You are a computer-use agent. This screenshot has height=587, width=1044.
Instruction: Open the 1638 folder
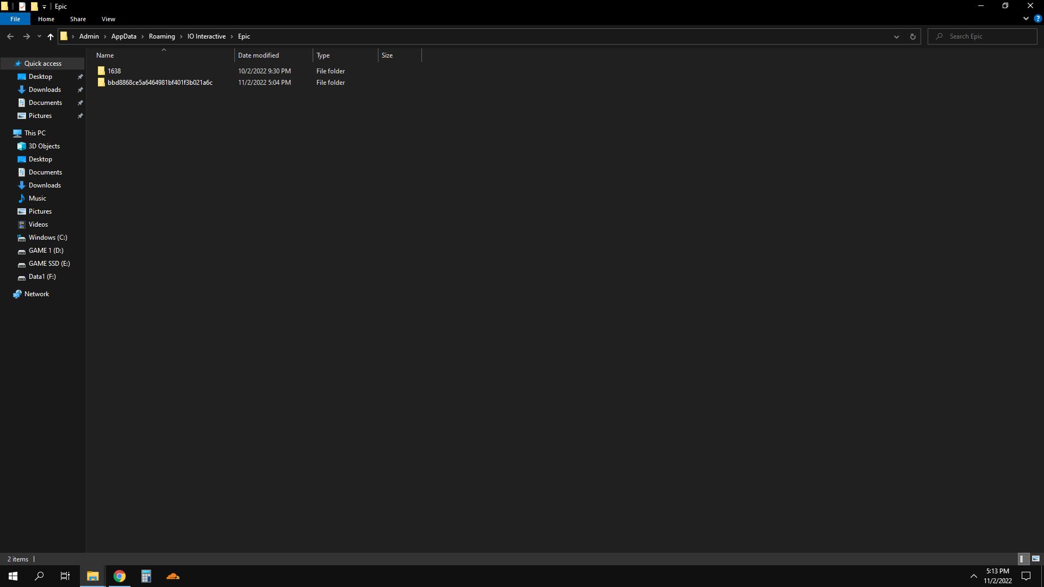click(114, 70)
